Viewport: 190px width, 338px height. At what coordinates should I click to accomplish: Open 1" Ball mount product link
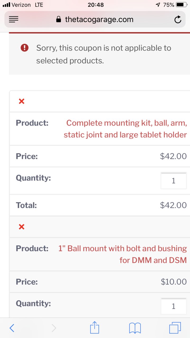tap(123, 254)
